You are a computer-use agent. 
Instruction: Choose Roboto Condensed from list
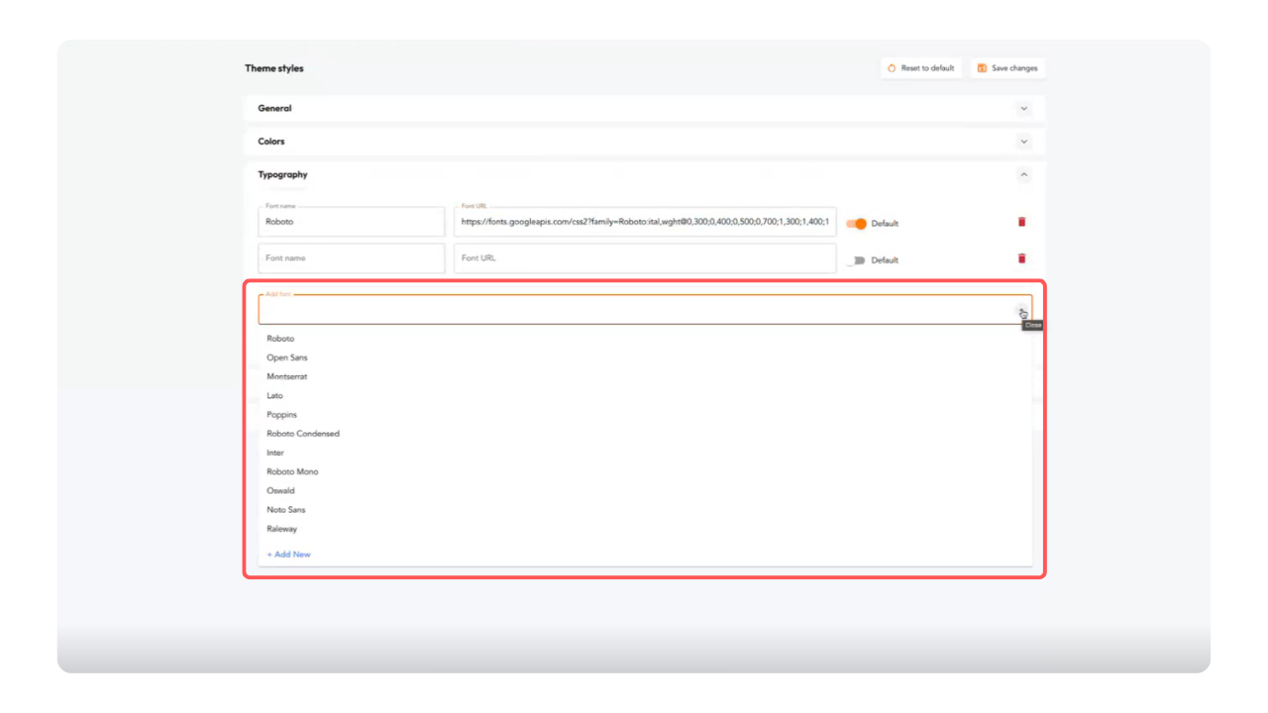coord(303,434)
